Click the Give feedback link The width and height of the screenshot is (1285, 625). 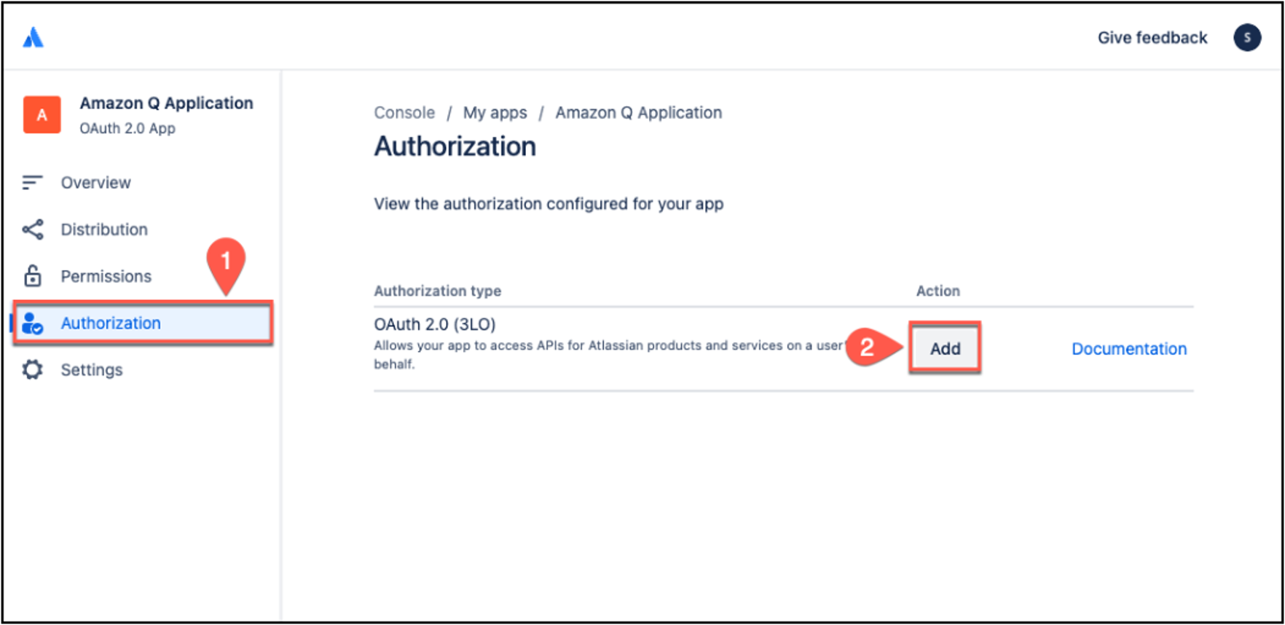[x=1152, y=37]
